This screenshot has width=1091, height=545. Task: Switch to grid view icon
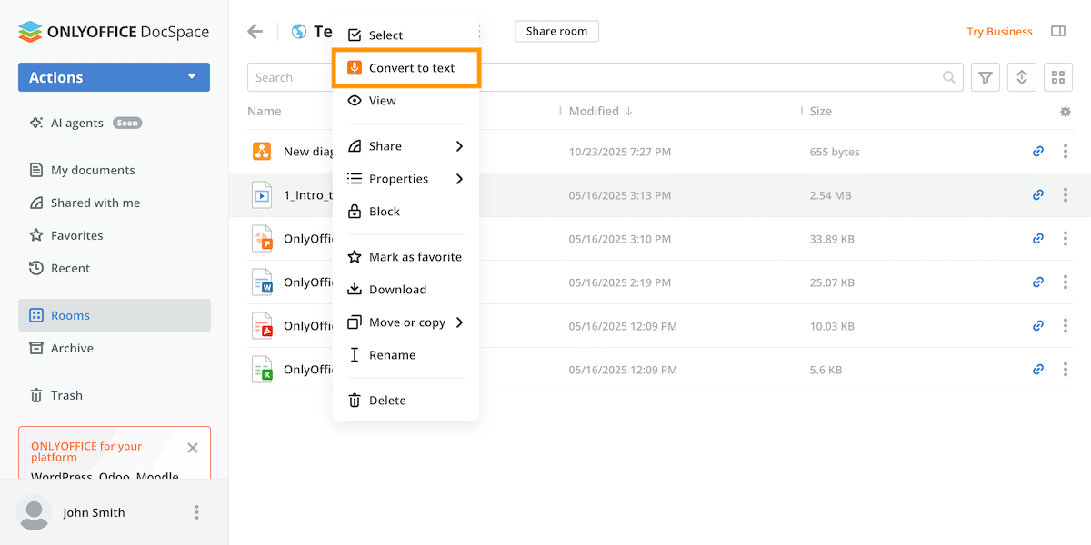1058,78
